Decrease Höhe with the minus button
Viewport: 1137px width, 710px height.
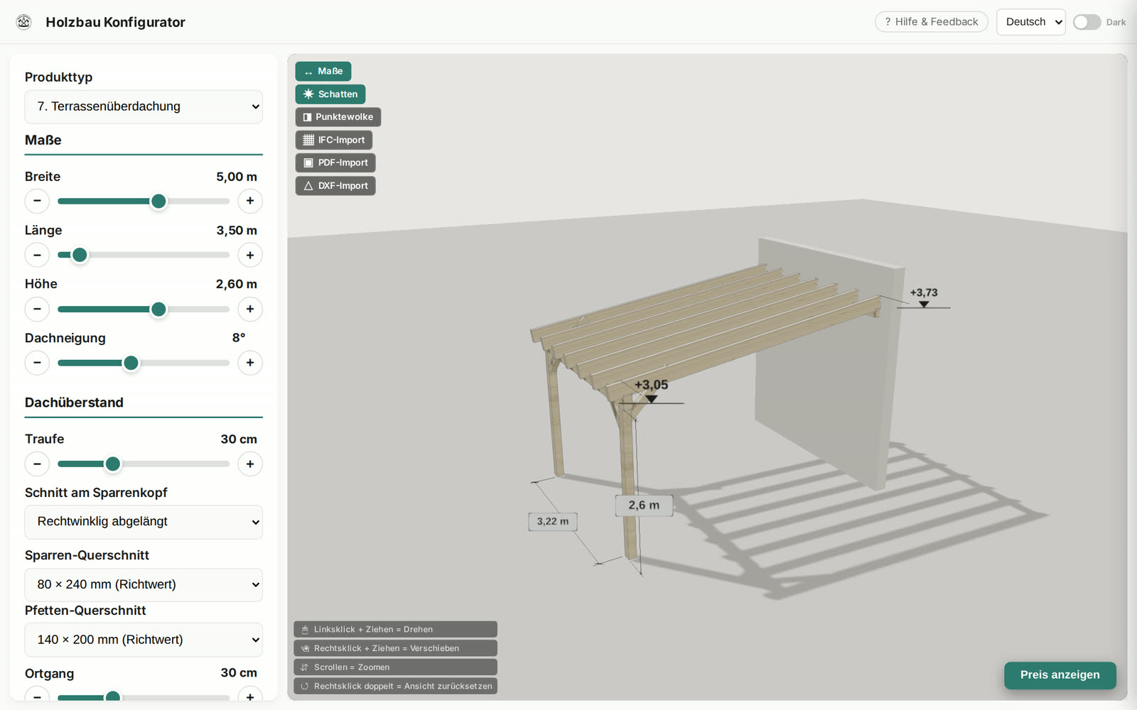[x=37, y=309]
